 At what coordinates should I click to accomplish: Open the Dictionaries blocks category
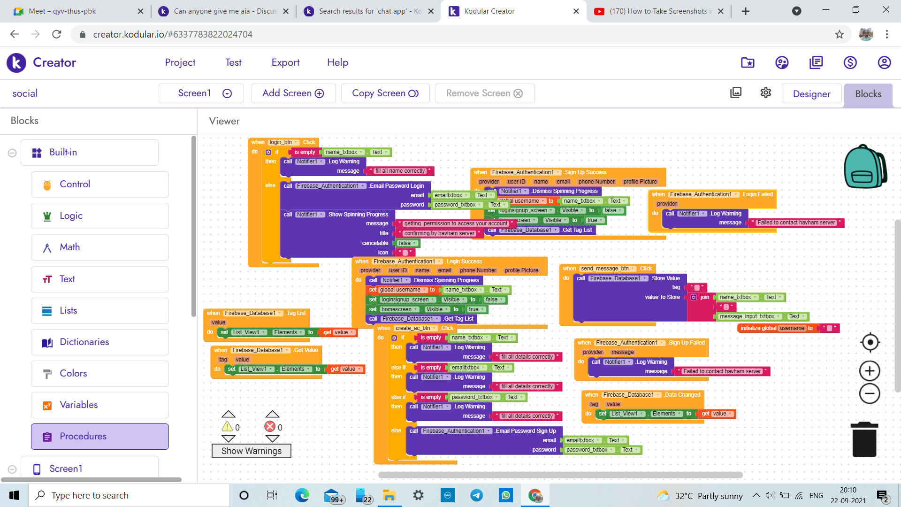(x=100, y=342)
